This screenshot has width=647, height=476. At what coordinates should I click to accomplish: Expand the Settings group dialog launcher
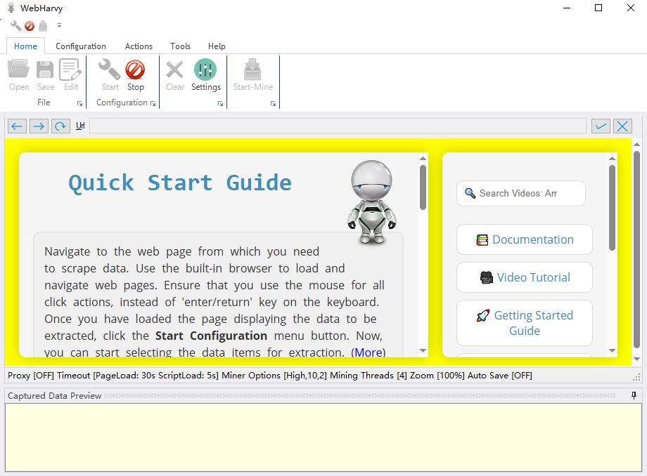point(220,104)
